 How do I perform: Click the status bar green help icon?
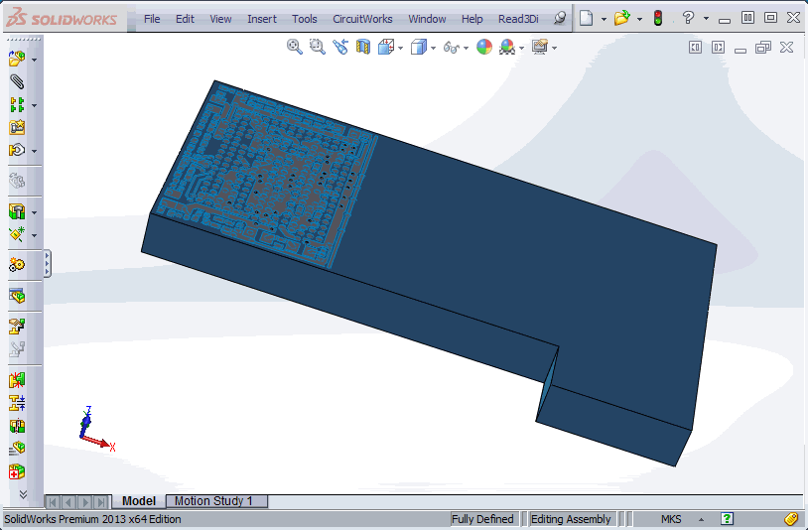pos(727,519)
